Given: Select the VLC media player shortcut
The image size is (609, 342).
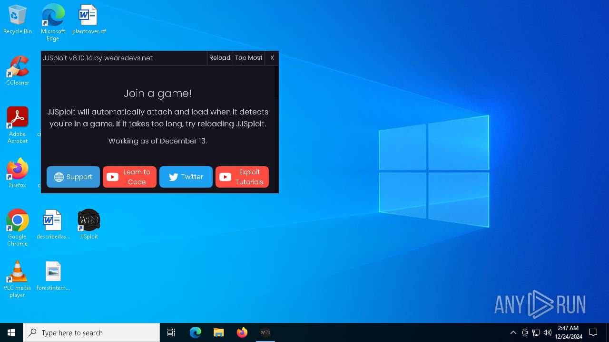Looking at the screenshot, I should (x=18, y=279).
